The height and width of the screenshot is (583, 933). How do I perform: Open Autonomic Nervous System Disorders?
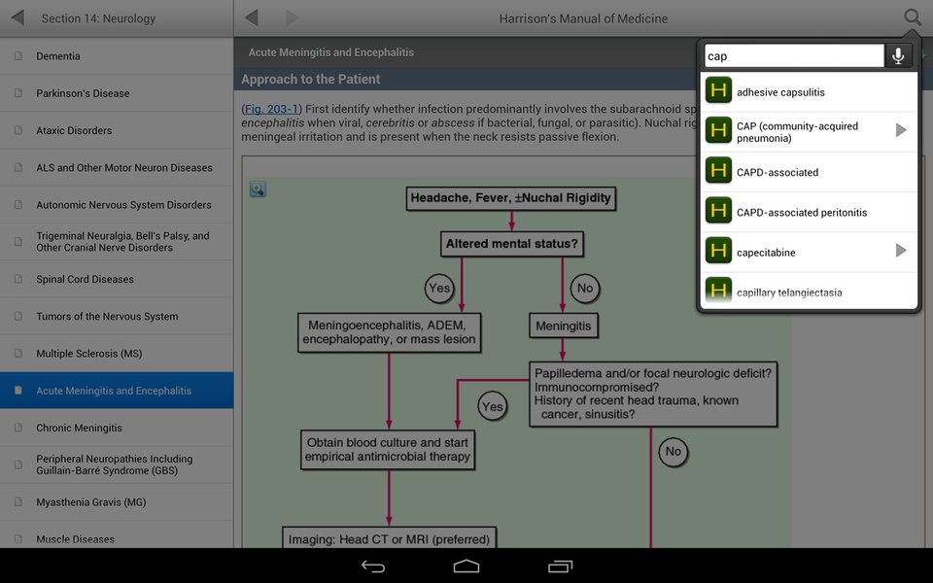coord(117,205)
